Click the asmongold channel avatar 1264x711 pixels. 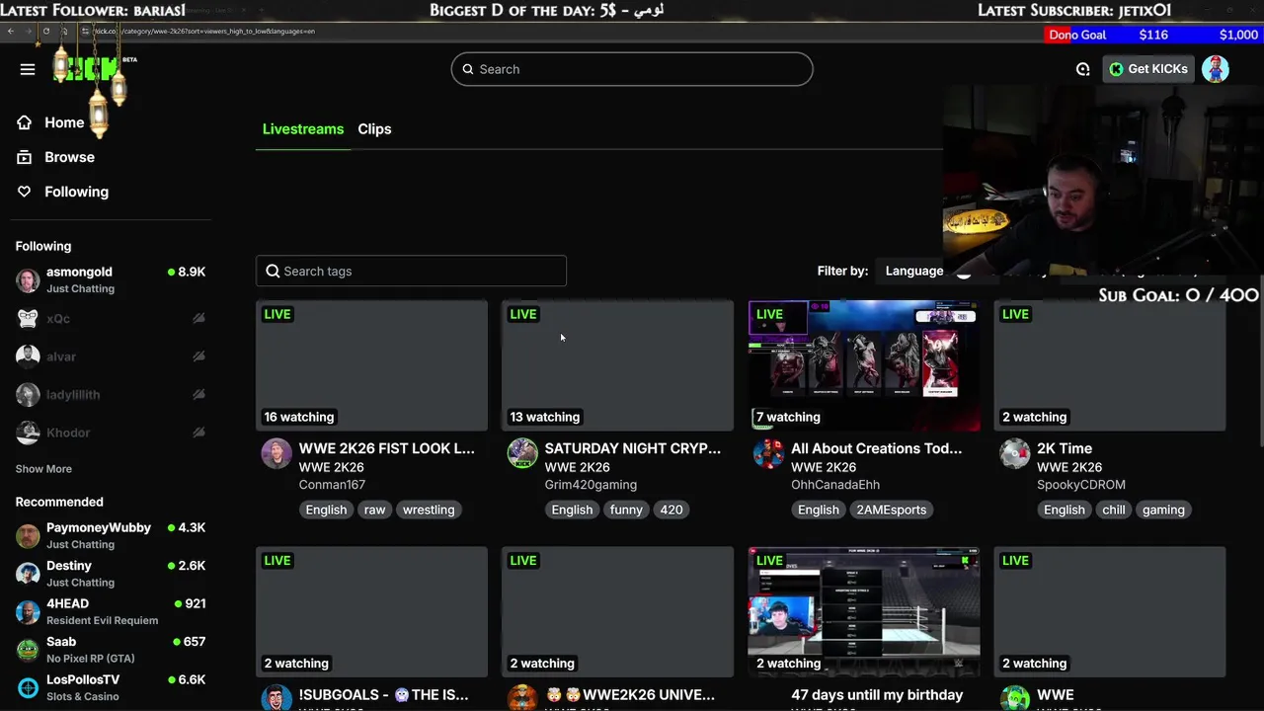point(28,280)
